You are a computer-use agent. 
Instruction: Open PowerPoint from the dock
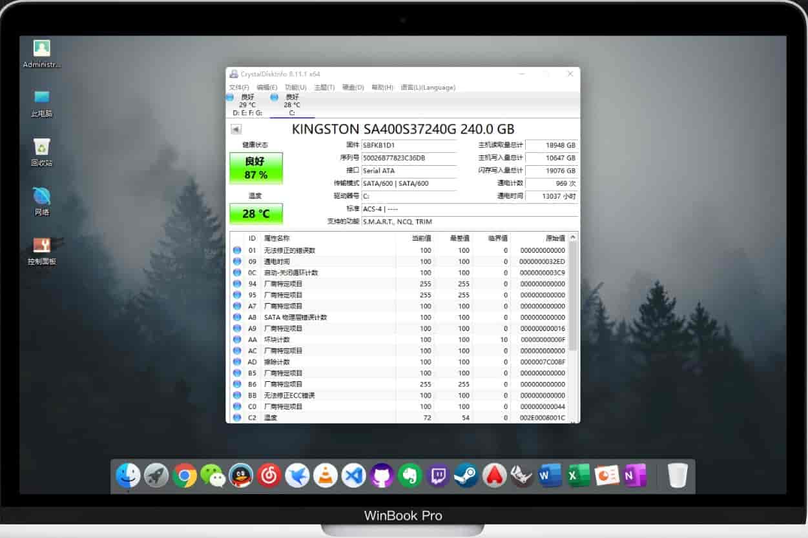[x=607, y=476]
